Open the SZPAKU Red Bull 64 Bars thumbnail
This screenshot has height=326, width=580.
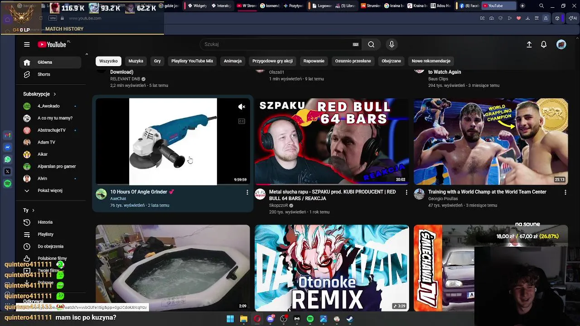tap(332, 141)
